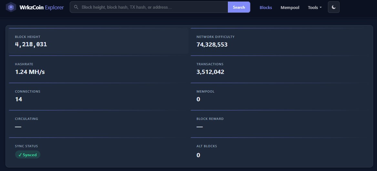The image size is (377, 171).
Task: Click the HASHRATE label
Action: click(x=24, y=64)
